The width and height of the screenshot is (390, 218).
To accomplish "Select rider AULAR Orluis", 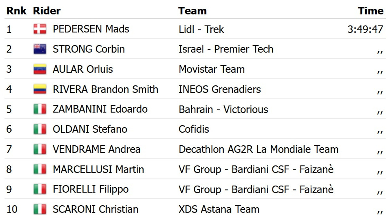I will pyautogui.click(x=83, y=69).
